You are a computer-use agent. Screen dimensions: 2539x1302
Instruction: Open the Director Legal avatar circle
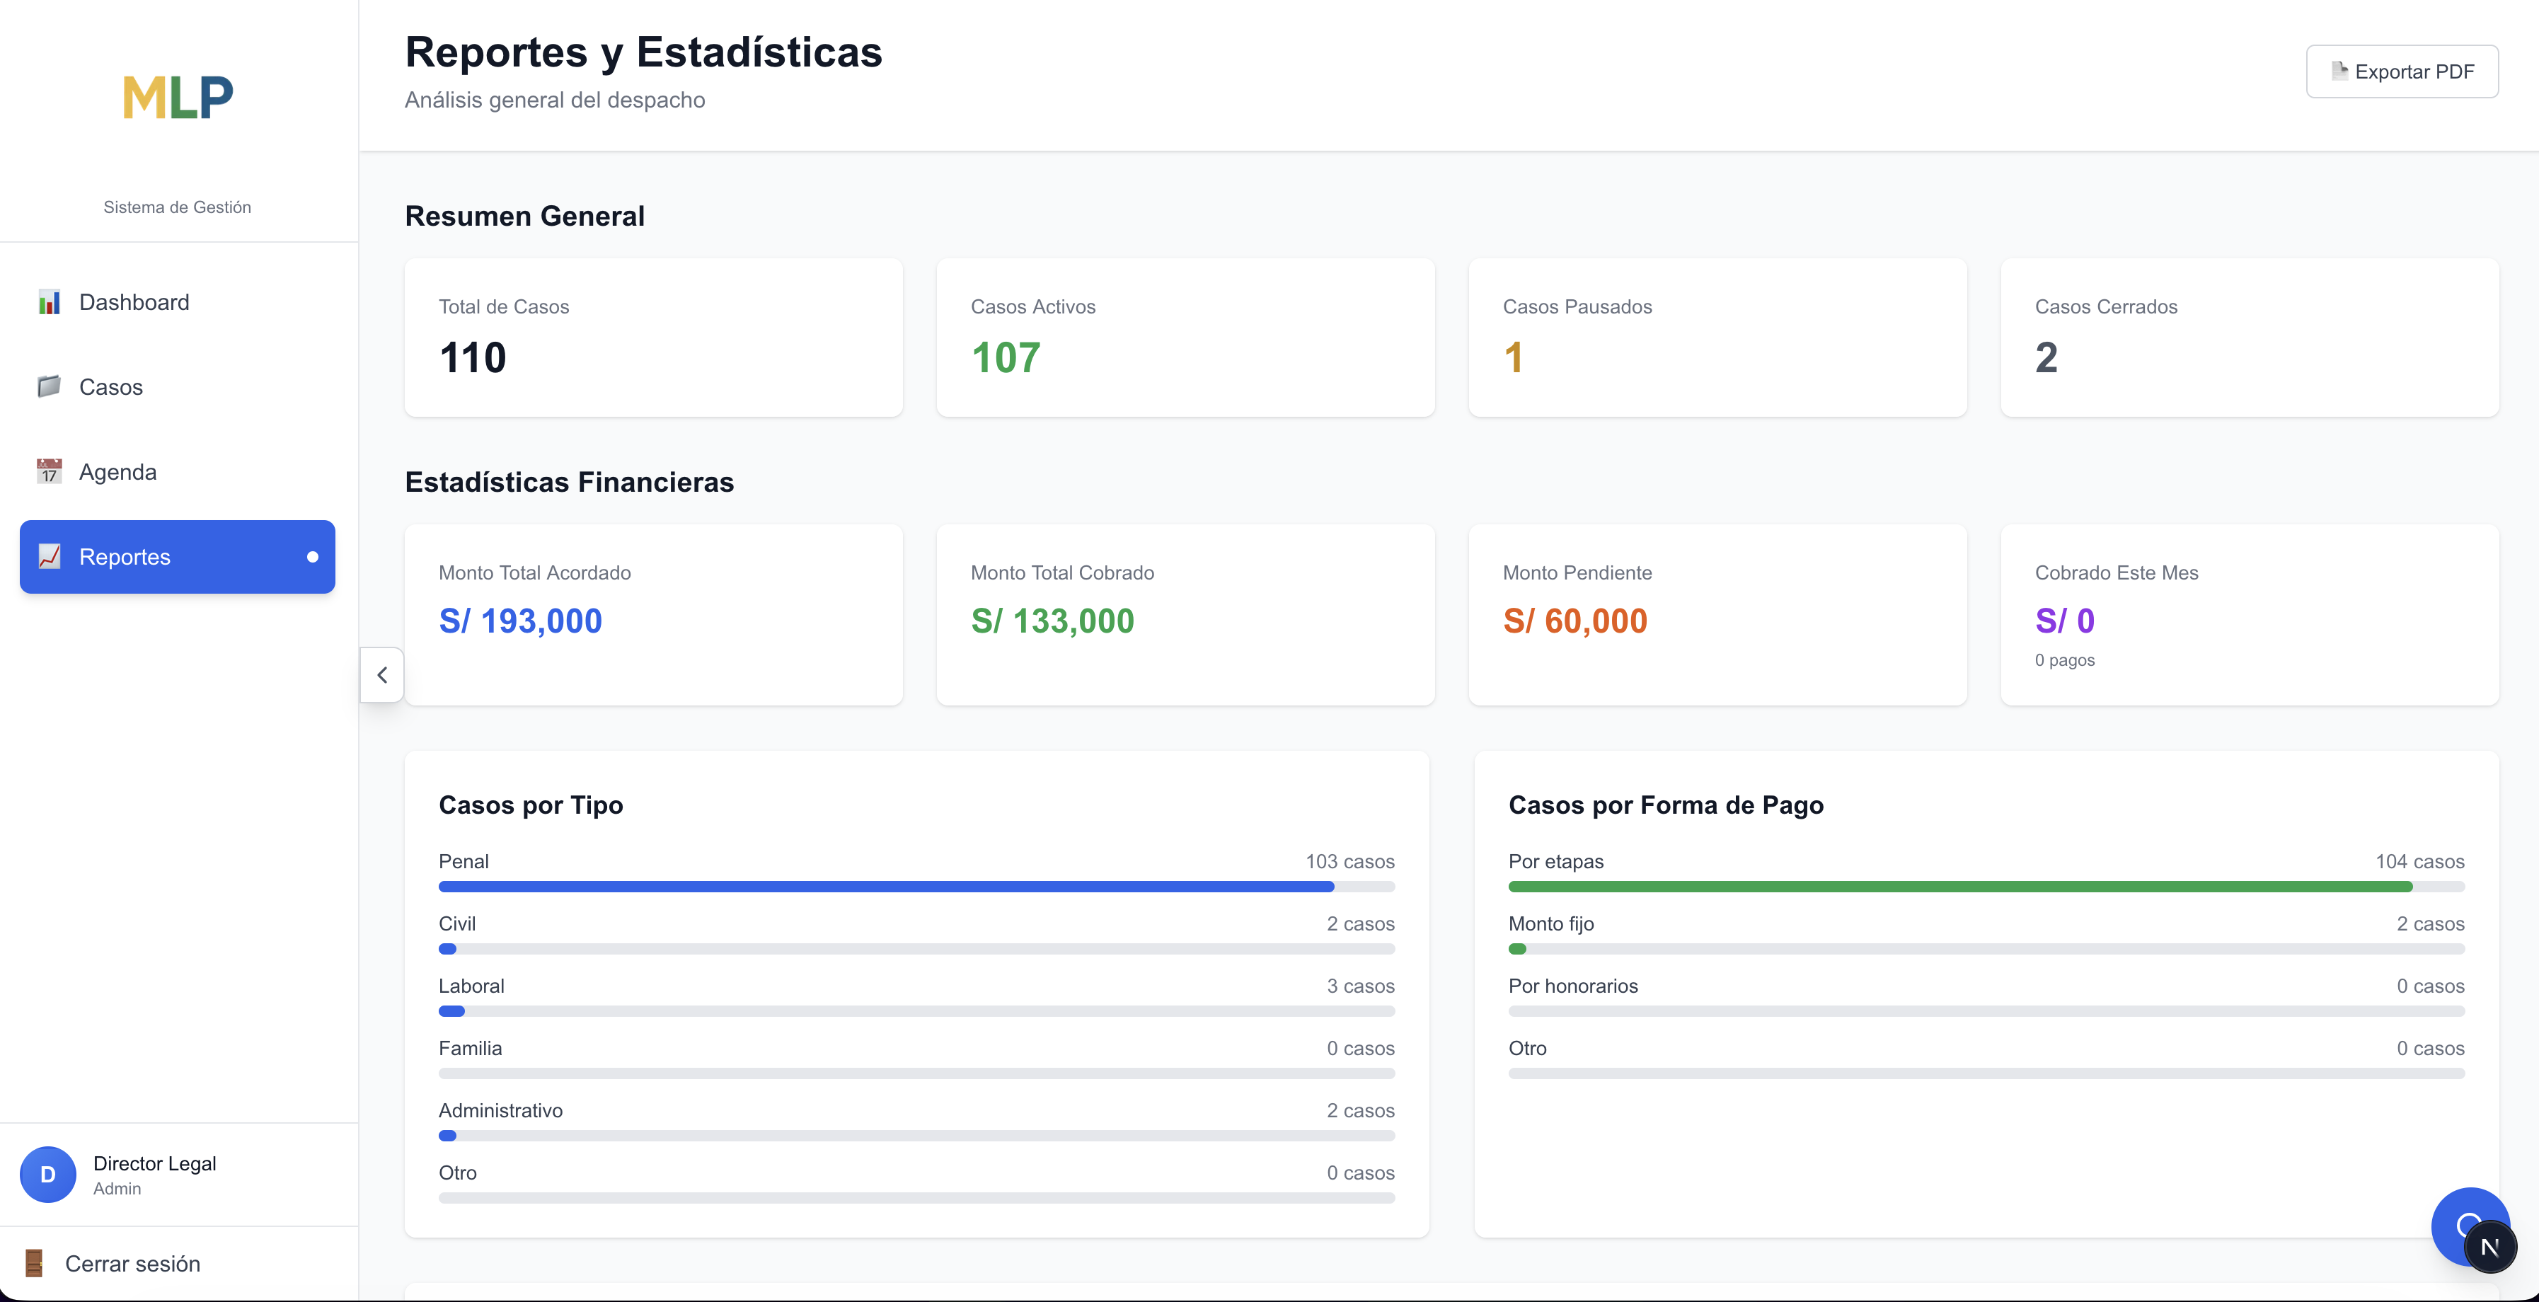click(46, 1175)
